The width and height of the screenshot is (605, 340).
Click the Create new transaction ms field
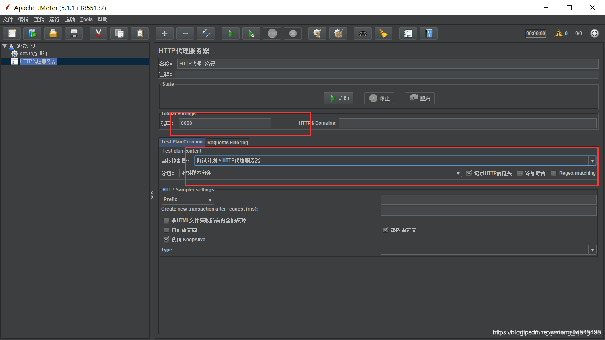point(489,211)
